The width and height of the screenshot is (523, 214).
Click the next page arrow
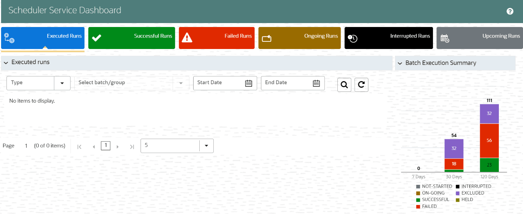[118, 146]
